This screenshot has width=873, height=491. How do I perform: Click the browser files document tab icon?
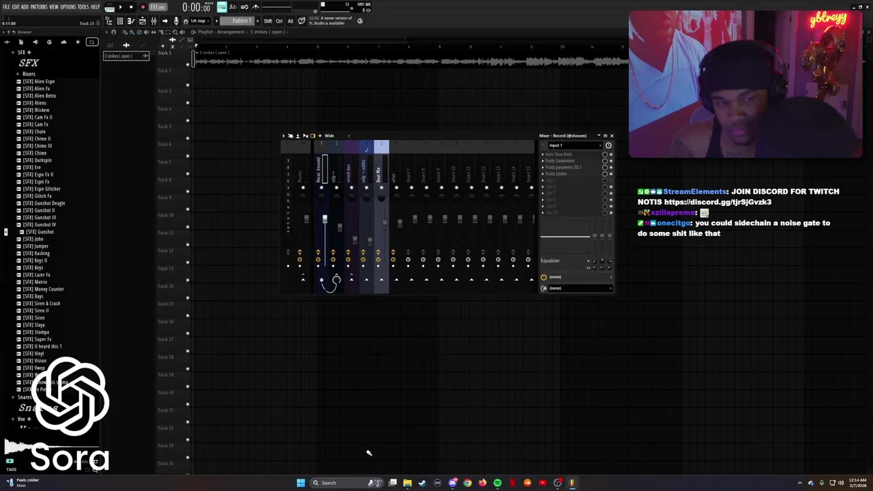pos(20,42)
